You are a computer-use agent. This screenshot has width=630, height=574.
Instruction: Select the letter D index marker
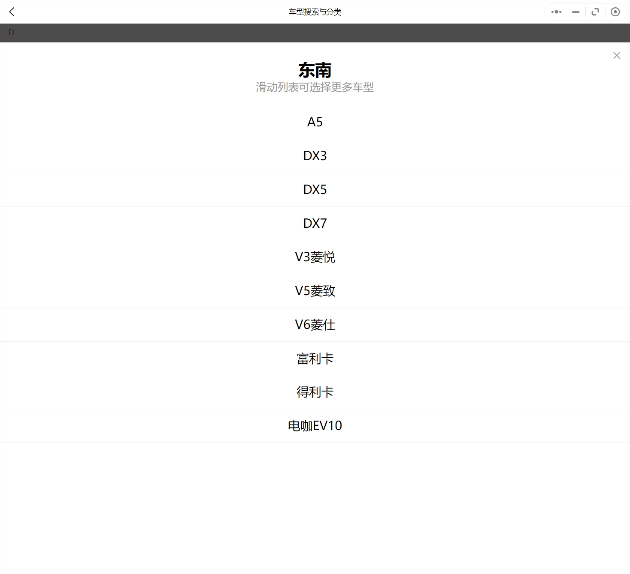pos(11,33)
